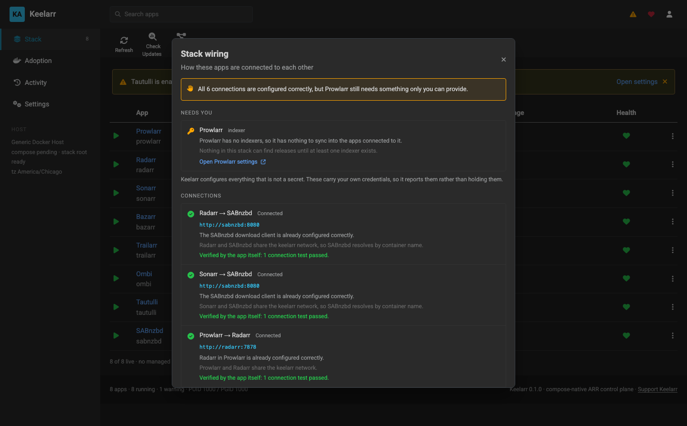Run Check Updates
The image size is (687, 426).
[x=152, y=44]
